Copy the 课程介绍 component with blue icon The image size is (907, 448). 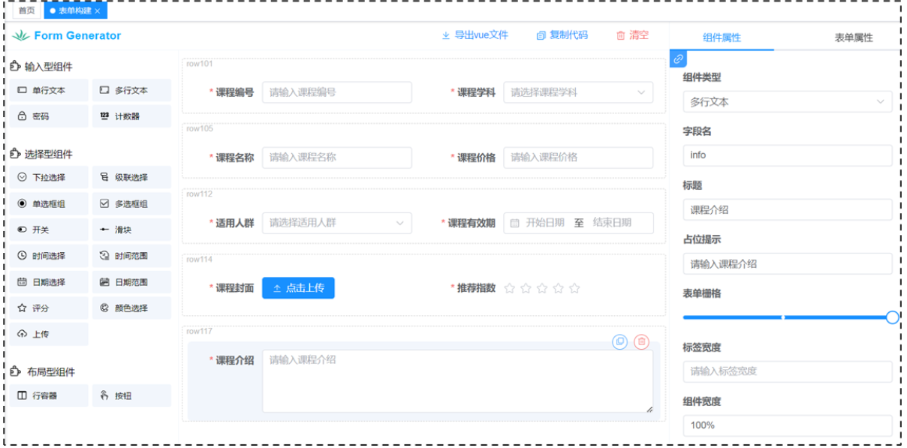[620, 341]
